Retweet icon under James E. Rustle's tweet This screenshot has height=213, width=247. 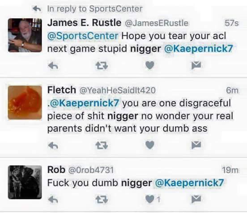click(x=102, y=65)
